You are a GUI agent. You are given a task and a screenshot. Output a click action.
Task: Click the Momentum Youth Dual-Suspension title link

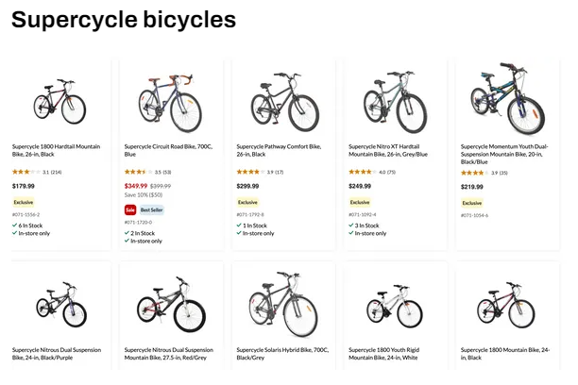[x=504, y=154]
